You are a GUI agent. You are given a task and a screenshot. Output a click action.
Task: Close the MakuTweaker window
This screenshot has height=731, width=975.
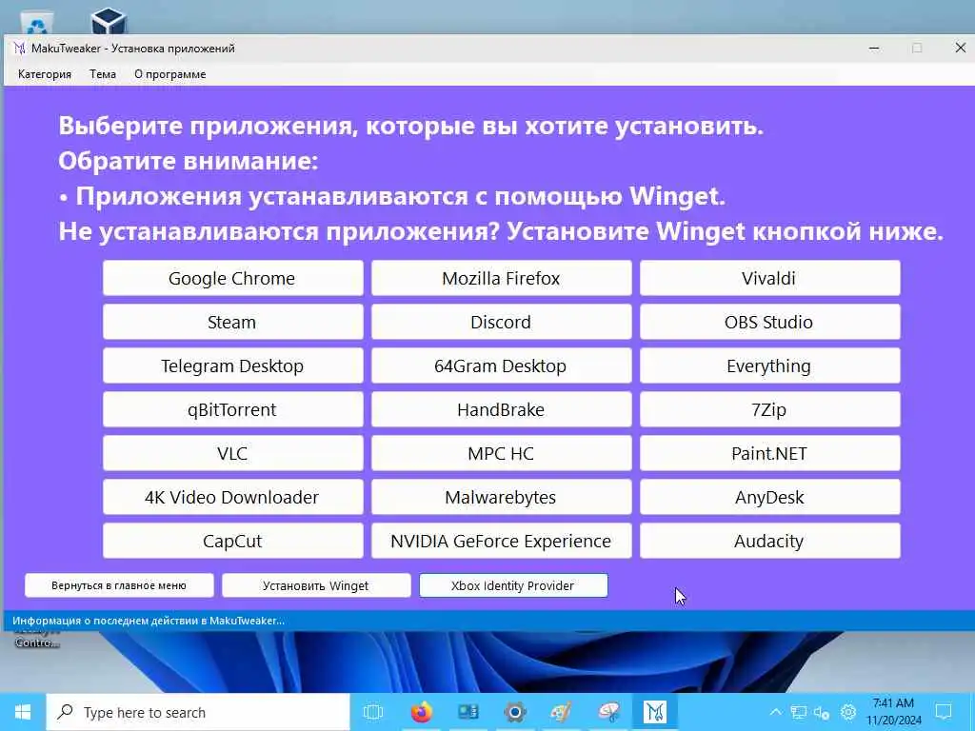click(960, 48)
